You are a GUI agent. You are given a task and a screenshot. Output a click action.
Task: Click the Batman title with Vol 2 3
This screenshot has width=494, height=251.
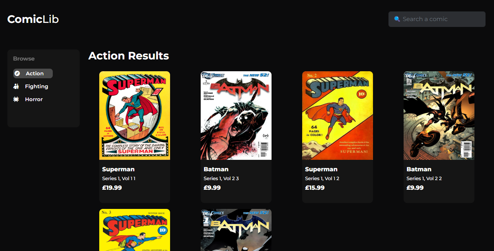pyautogui.click(x=216, y=169)
